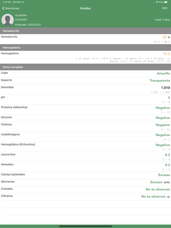Tap the Cetonas row label
The width and height of the screenshot is (171, 228).
point(7,124)
